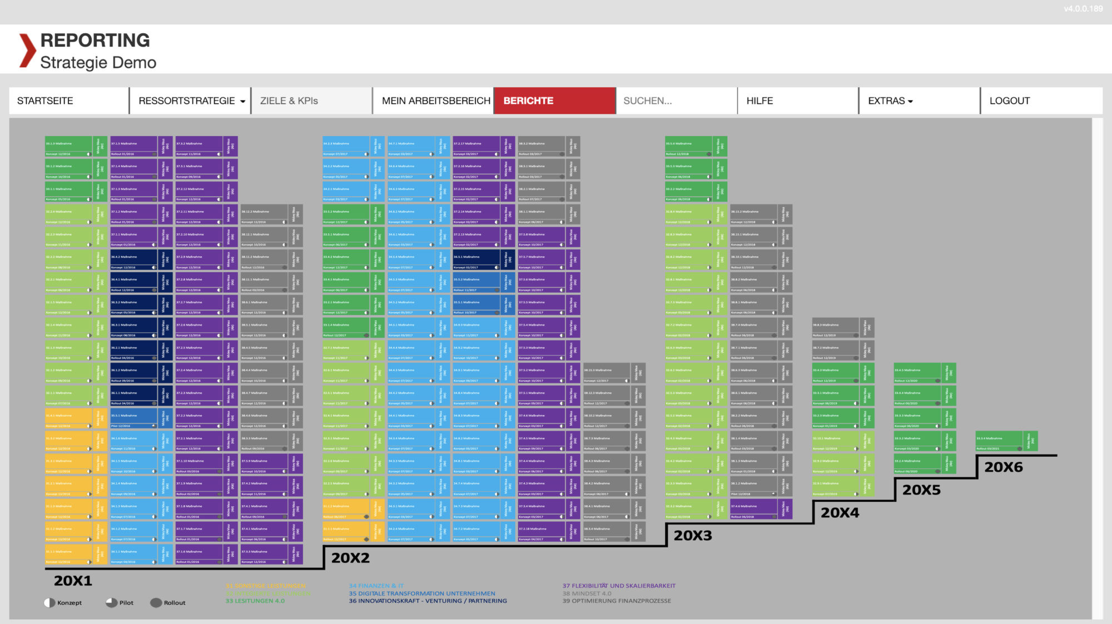Click the vertical scrollbar beside the report
This screenshot has width=1112, height=624.
[1097, 368]
